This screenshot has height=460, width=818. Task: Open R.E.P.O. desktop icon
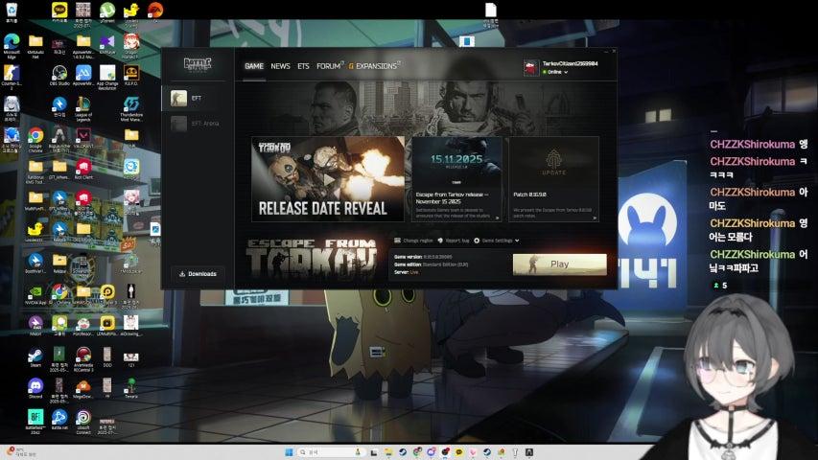(131, 76)
